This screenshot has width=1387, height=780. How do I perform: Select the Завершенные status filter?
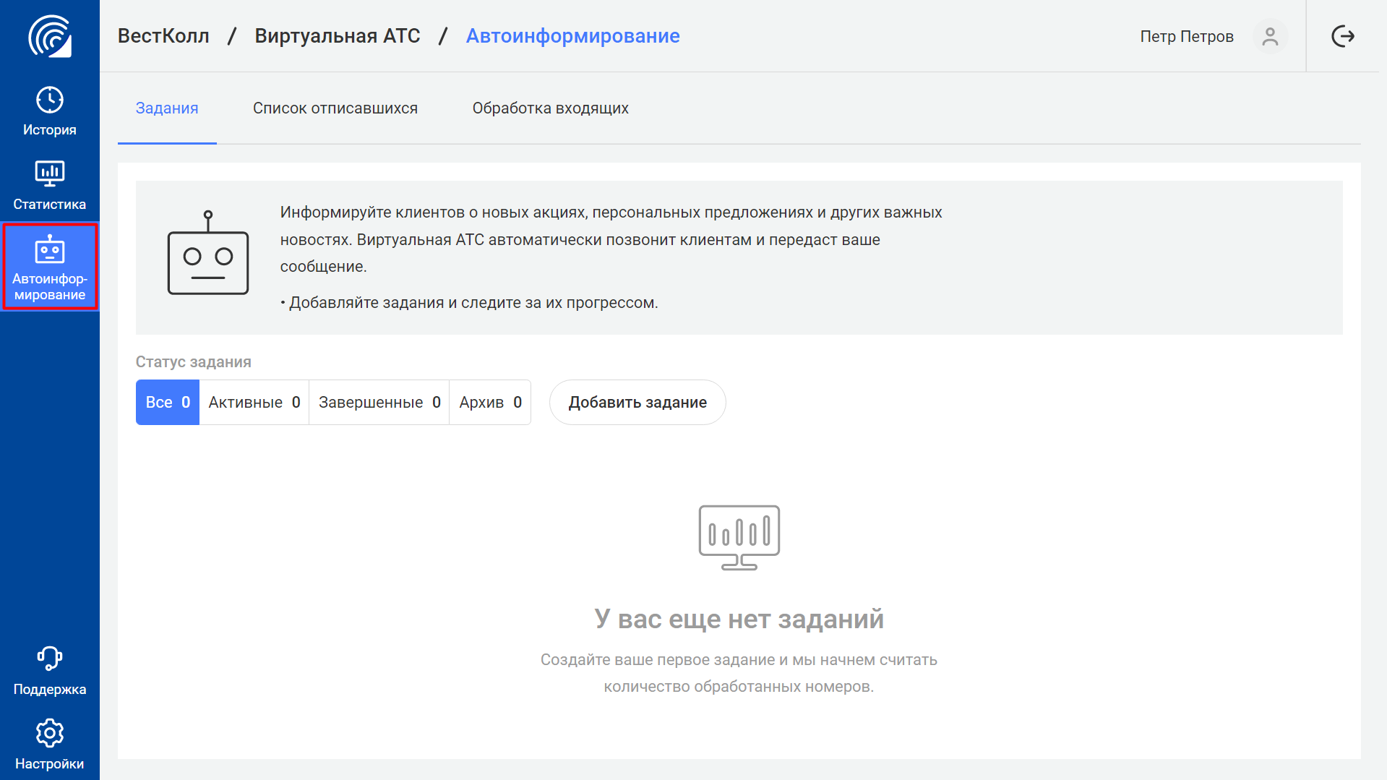tap(379, 403)
